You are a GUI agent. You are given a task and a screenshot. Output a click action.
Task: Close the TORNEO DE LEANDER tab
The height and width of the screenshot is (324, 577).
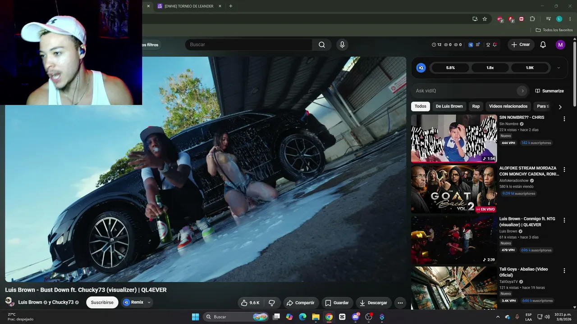[x=220, y=6]
